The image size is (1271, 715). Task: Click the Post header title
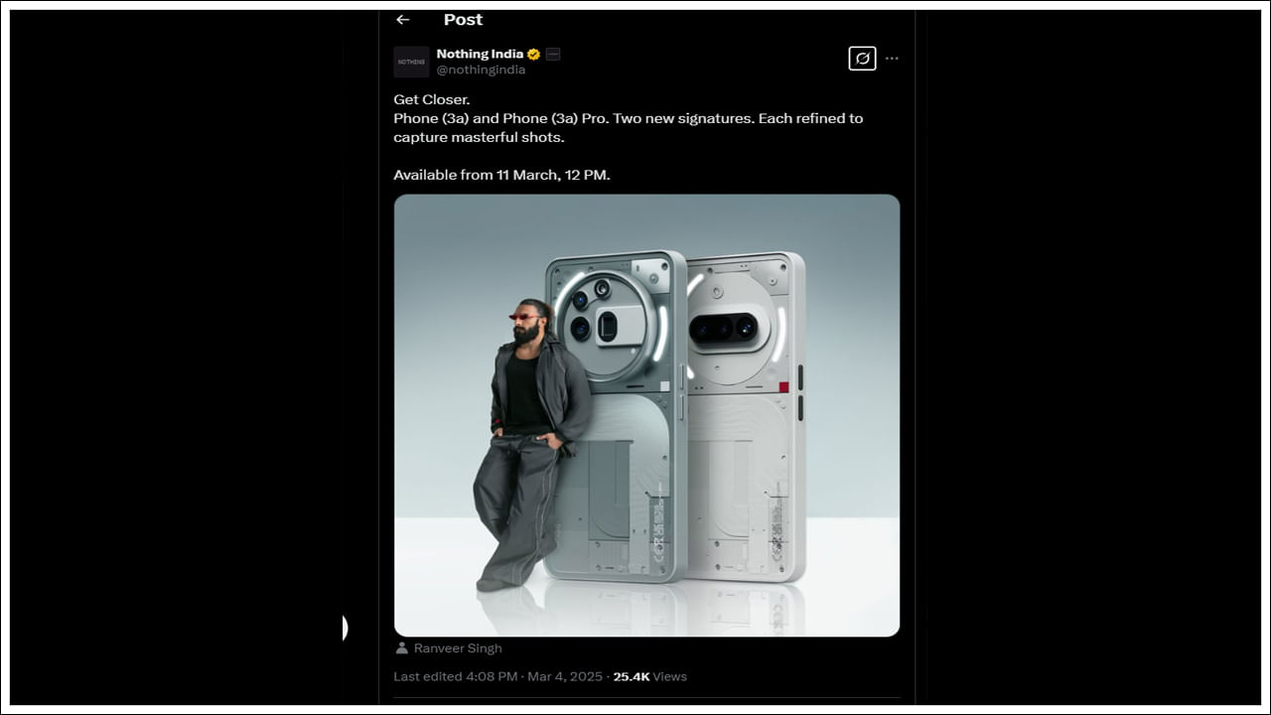(463, 20)
